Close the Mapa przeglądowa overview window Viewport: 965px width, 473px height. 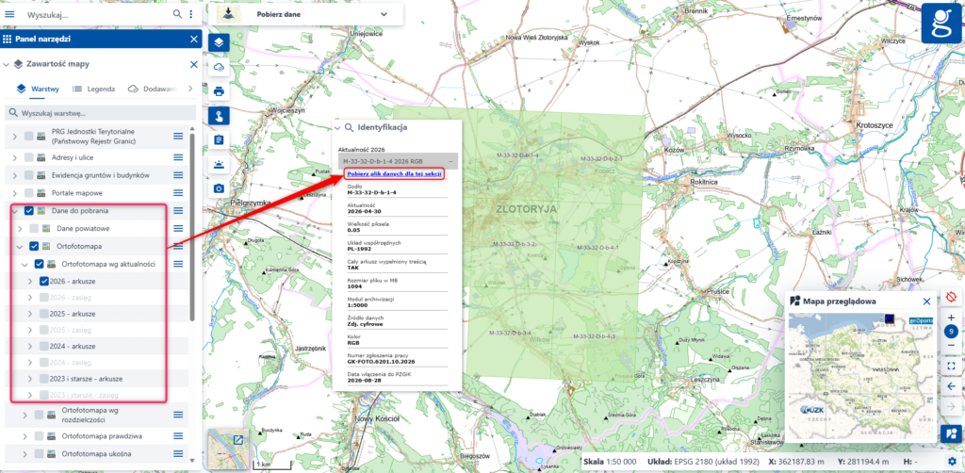927,302
